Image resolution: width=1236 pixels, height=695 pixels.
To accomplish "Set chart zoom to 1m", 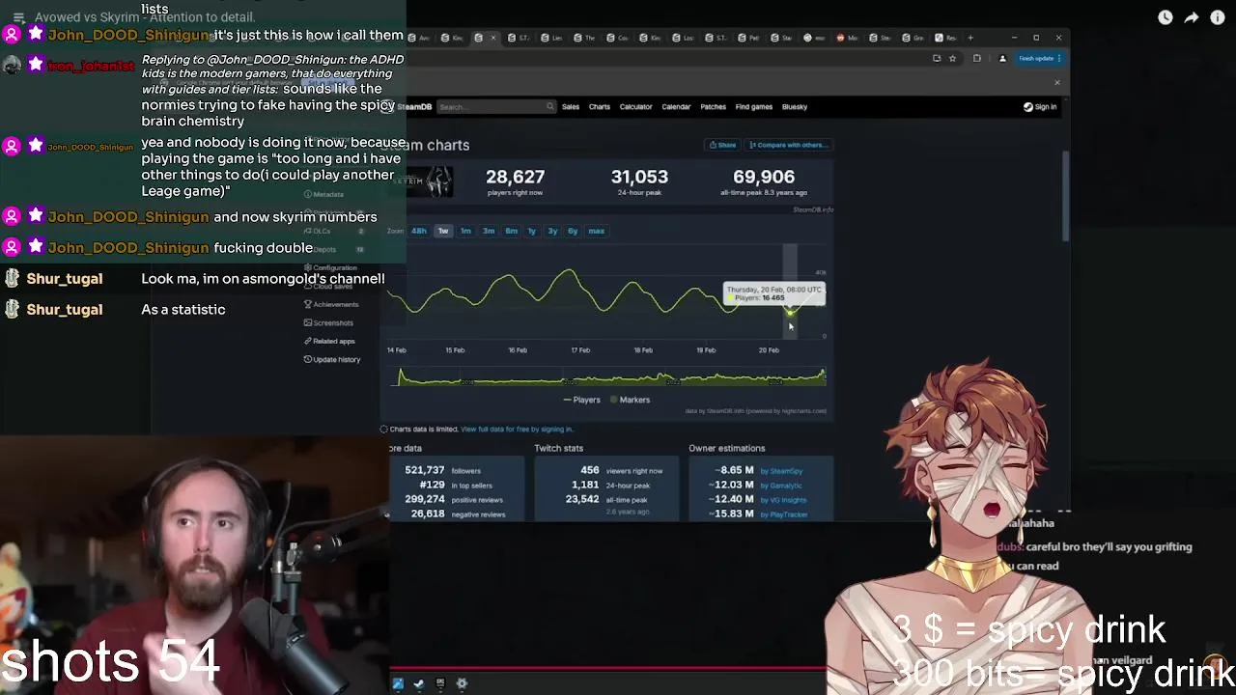I will tap(465, 231).
